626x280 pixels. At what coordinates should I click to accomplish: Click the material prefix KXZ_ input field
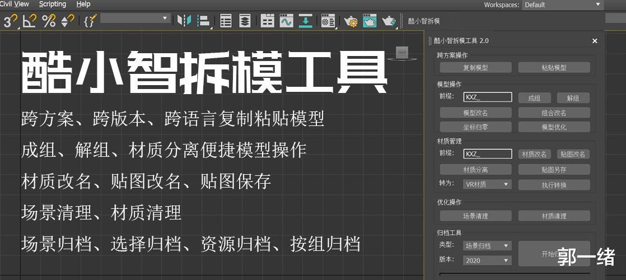488,154
